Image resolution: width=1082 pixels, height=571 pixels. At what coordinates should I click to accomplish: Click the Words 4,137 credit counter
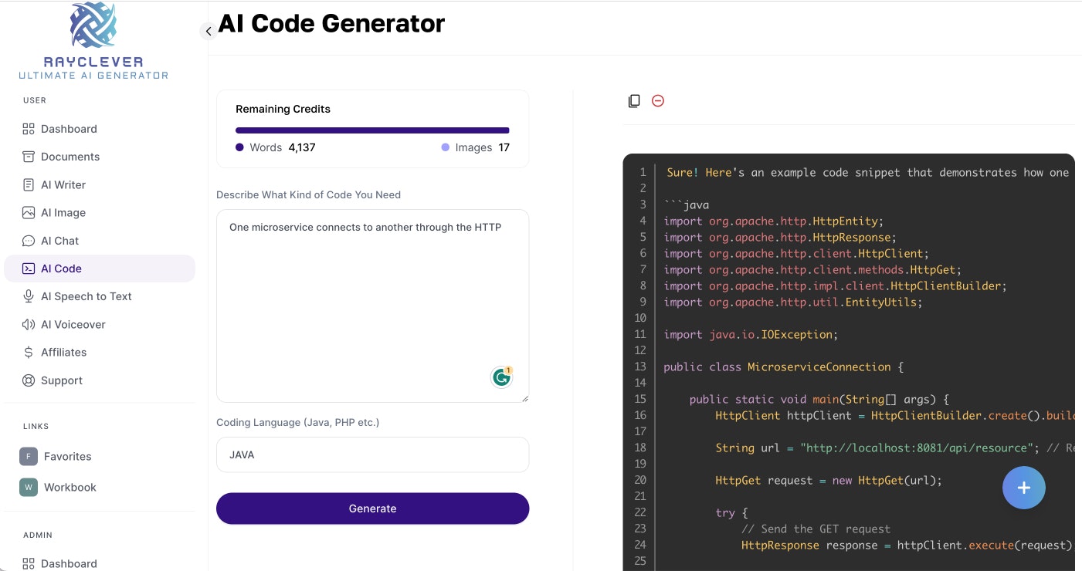tap(276, 147)
